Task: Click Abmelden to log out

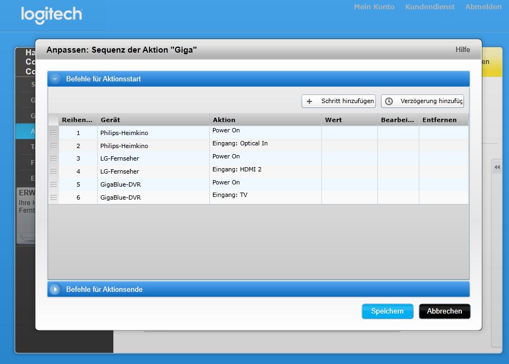Action: click(x=483, y=7)
